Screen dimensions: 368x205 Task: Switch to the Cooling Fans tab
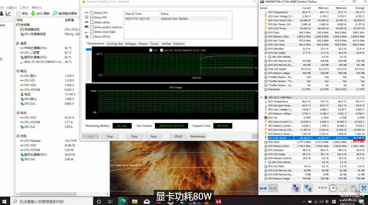pyautogui.click(x=115, y=44)
